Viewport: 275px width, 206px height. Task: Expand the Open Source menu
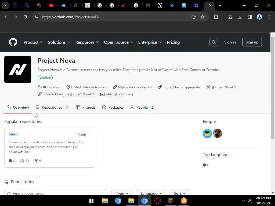point(118,42)
